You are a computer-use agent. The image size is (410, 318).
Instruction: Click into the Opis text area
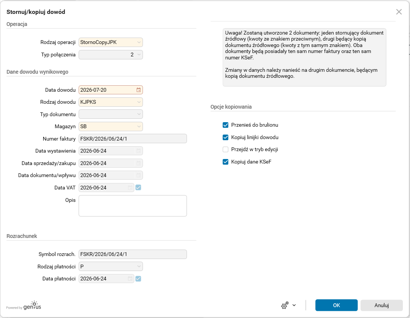[132, 206]
